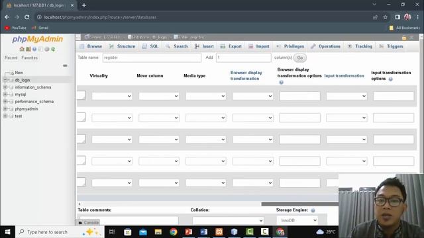Screen dimensions: 424x238
Task: Click the Input transformation header link
Action: pyautogui.click(x=344, y=76)
